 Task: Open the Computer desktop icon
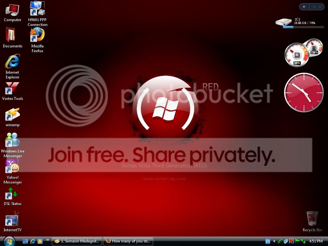12,12
